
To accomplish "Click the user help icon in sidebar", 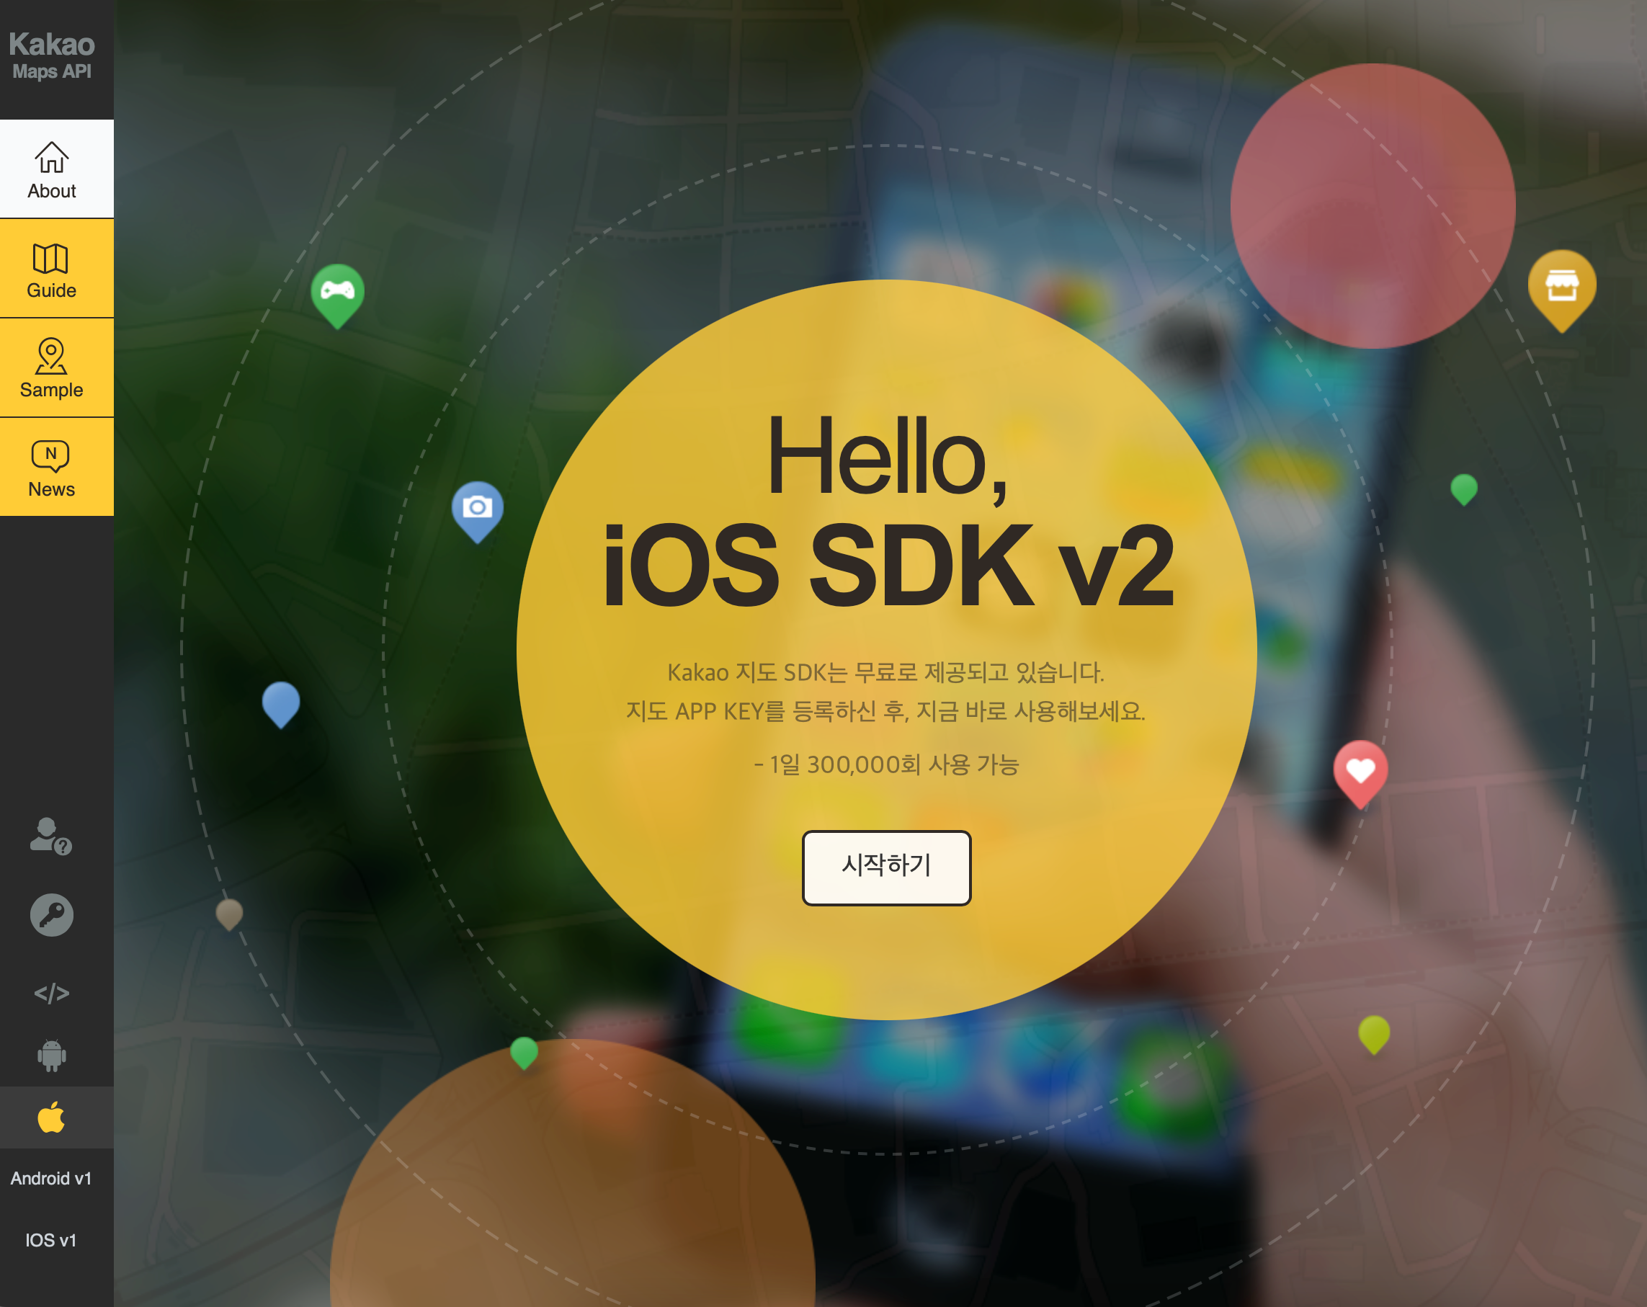I will [50, 836].
